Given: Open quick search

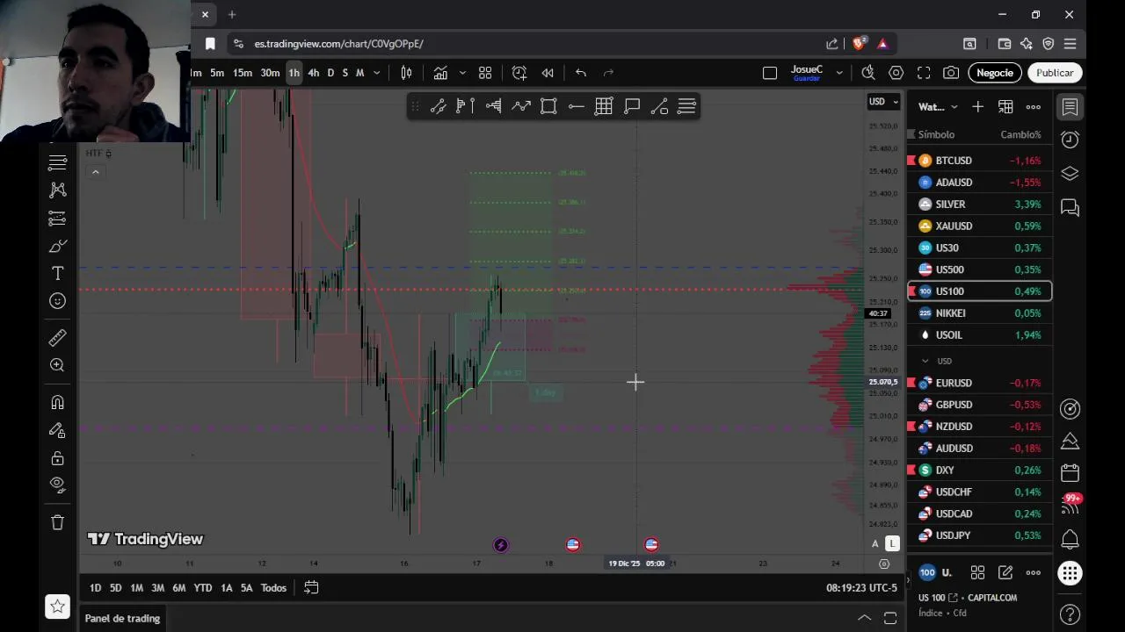Looking at the screenshot, I should pyautogui.click(x=868, y=73).
